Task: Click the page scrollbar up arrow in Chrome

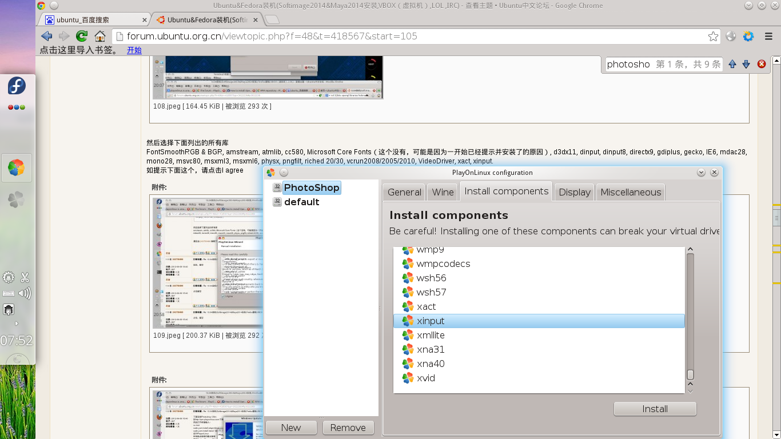Action: click(776, 59)
